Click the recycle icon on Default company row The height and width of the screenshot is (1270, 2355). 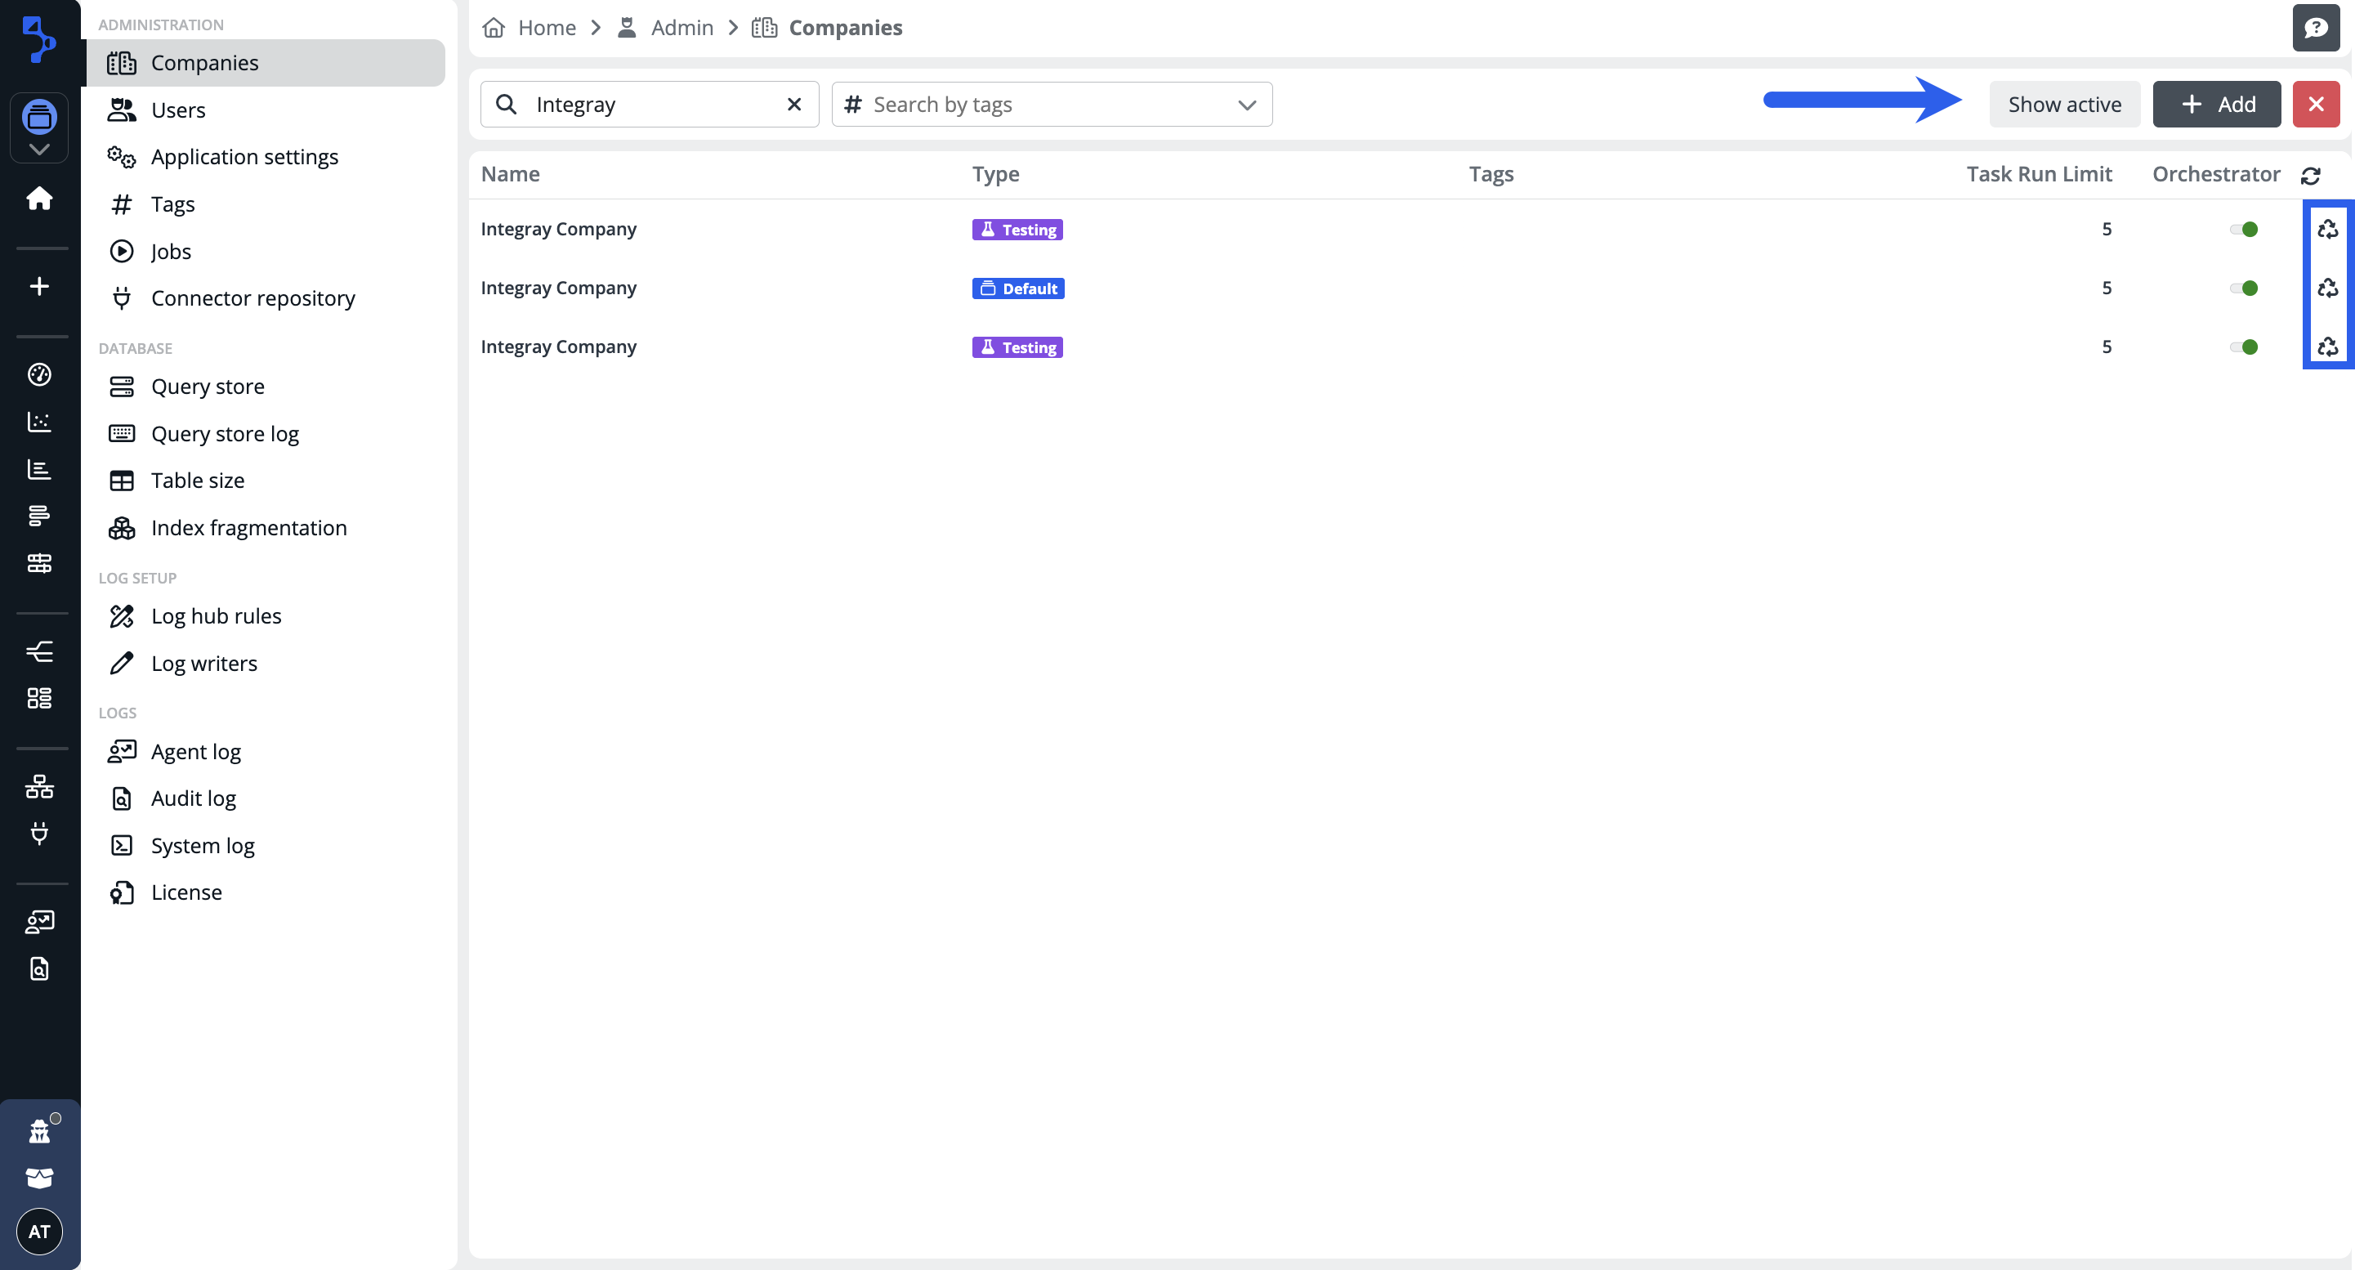(x=2326, y=288)
